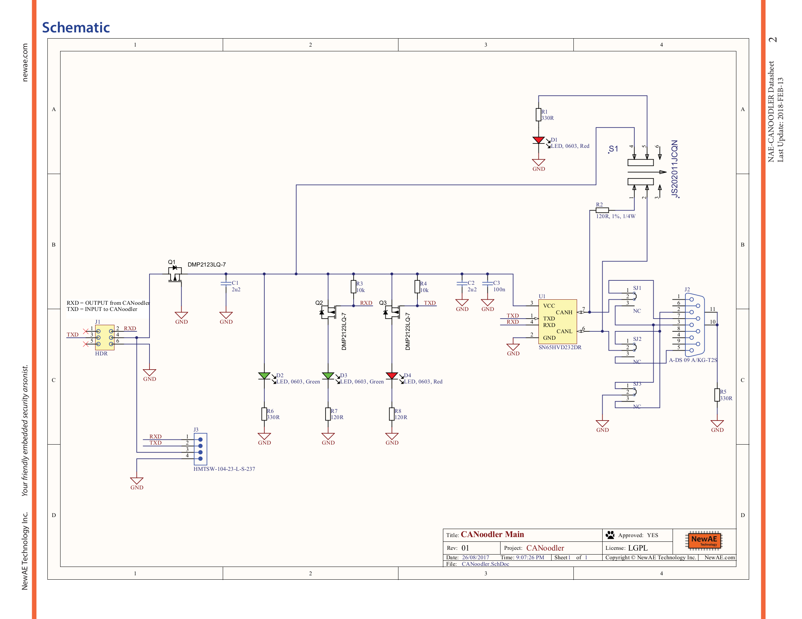This screenshot has height=619, width=802.
Task: Click the Q1 MOSFET transistor symbol
Action: point(175,274)
